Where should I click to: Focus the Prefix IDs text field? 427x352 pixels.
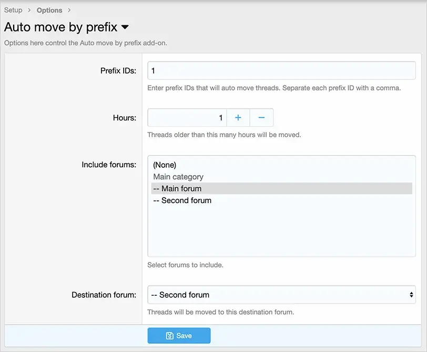coord(281,71)
